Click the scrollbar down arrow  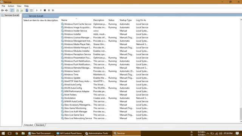[241, 122]
